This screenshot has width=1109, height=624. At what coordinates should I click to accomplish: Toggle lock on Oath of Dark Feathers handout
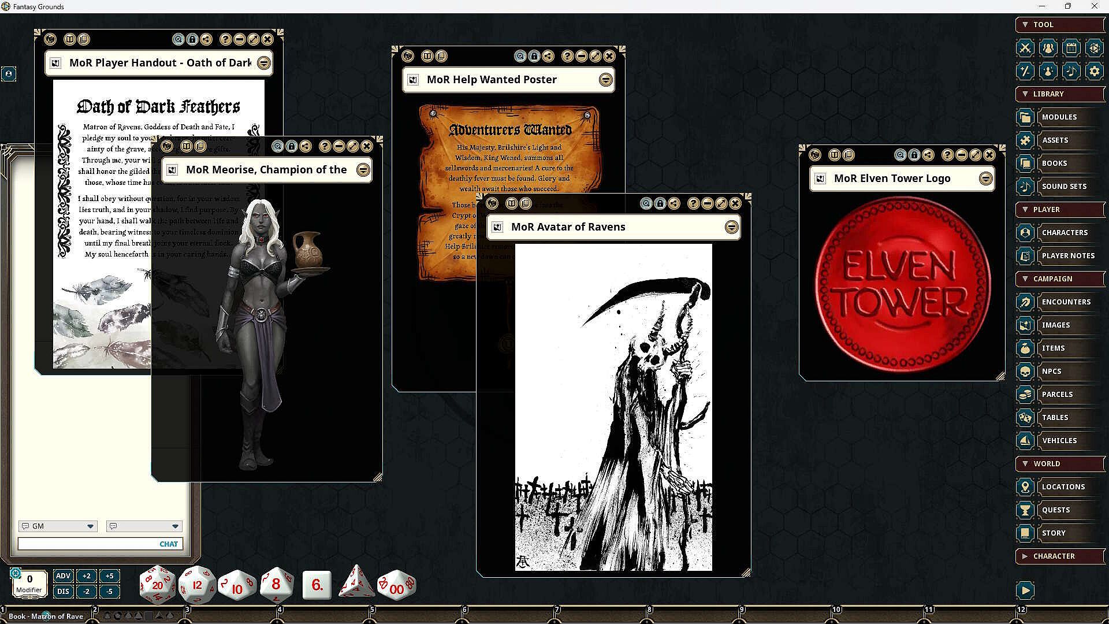[192, 39]
